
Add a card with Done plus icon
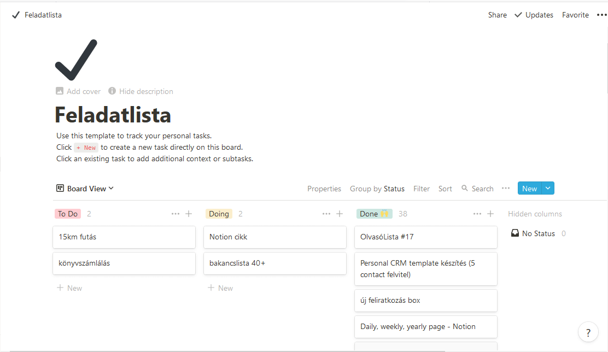490,214
